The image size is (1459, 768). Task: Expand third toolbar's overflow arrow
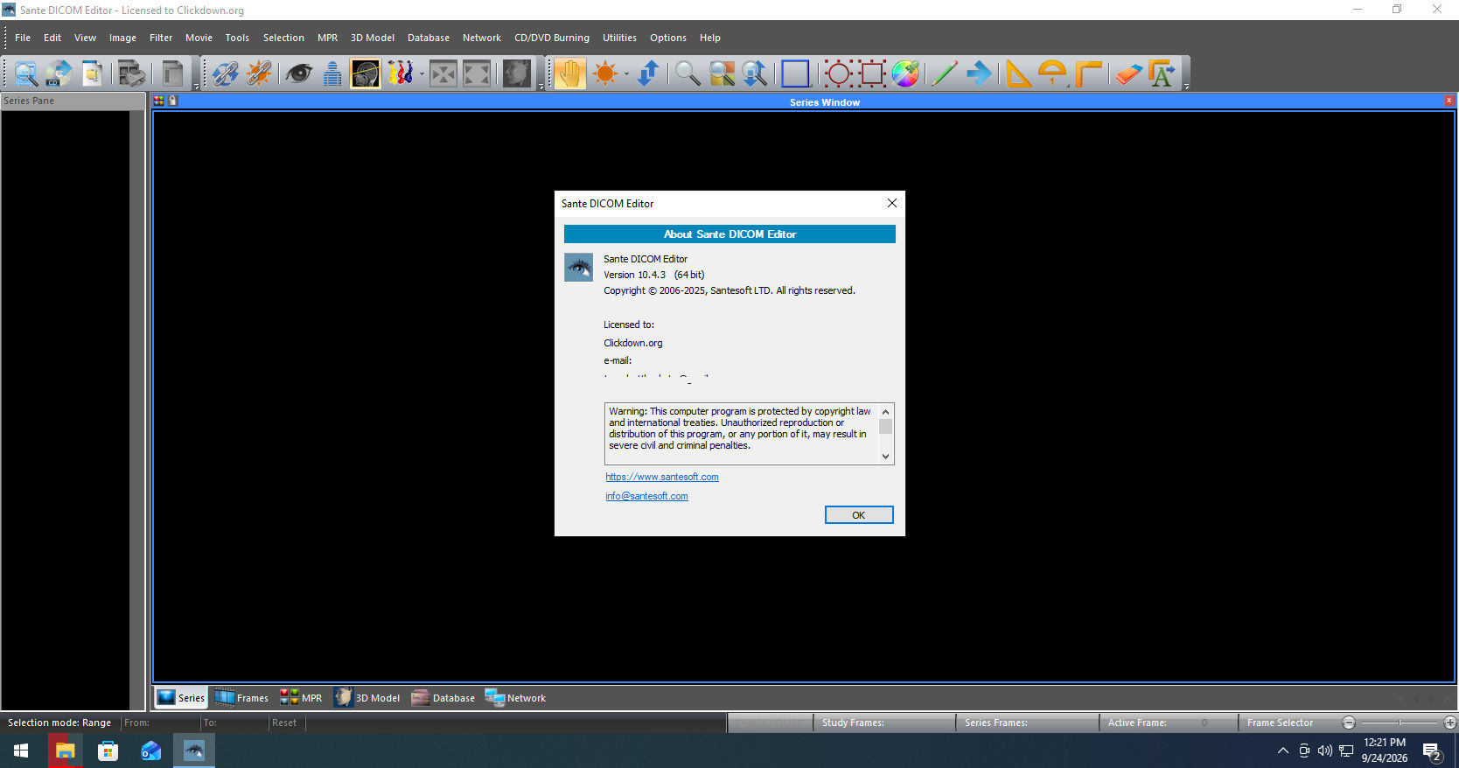(1186, 87)
